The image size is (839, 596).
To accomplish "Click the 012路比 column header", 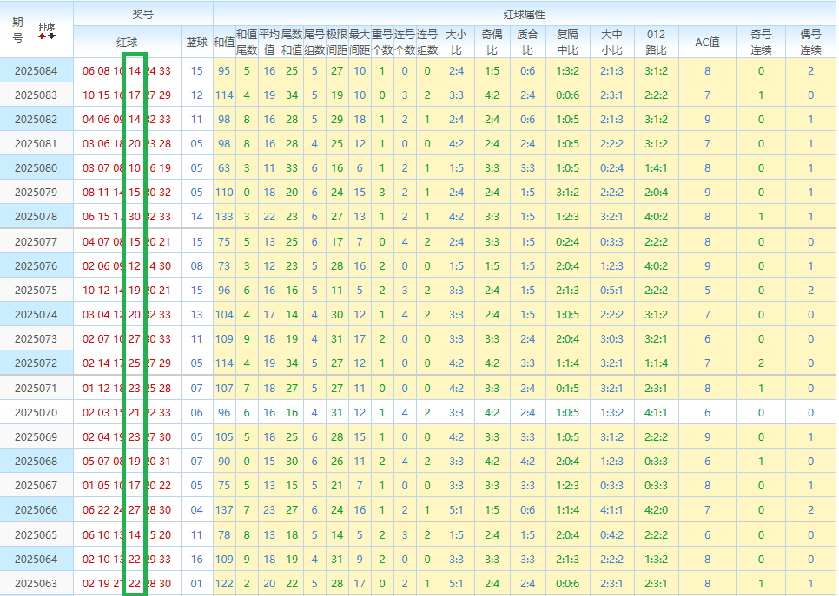I will pyautogui.click(x=656, y=43).
